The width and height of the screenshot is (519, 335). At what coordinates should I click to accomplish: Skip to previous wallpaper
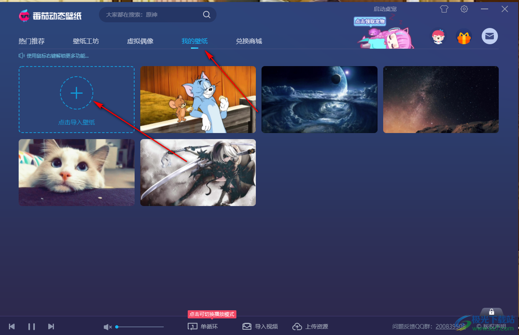(12, 326)
